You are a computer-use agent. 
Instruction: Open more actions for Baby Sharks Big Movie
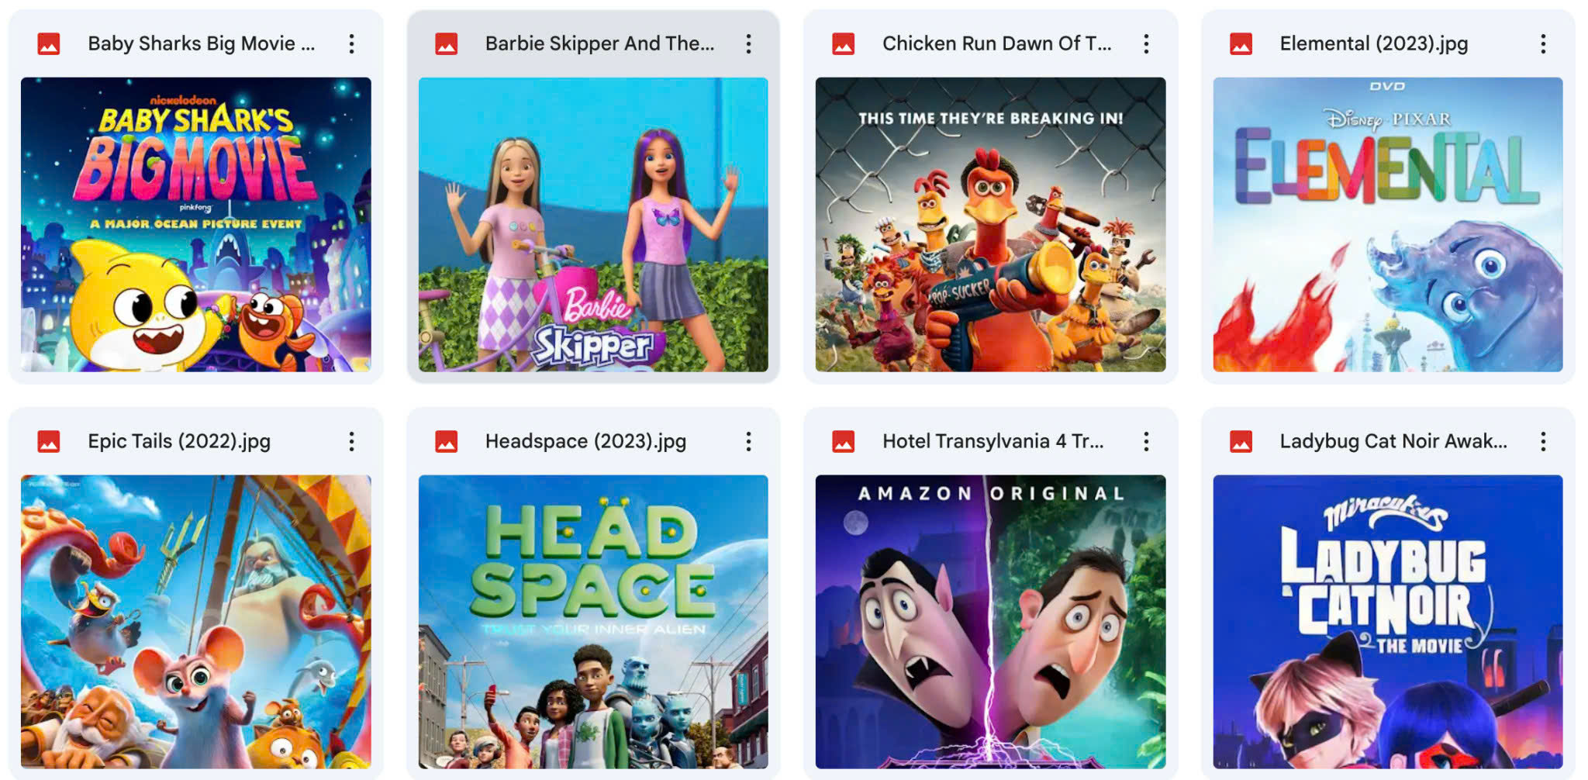tap(351, 43)
